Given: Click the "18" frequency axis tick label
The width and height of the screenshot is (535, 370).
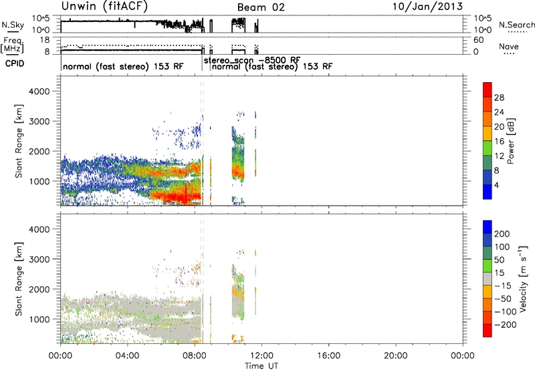Looking at the screenshot, I should [45, 40].
